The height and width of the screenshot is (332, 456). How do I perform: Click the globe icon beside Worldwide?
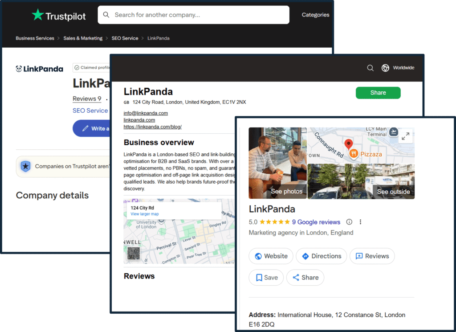(385, 68)
